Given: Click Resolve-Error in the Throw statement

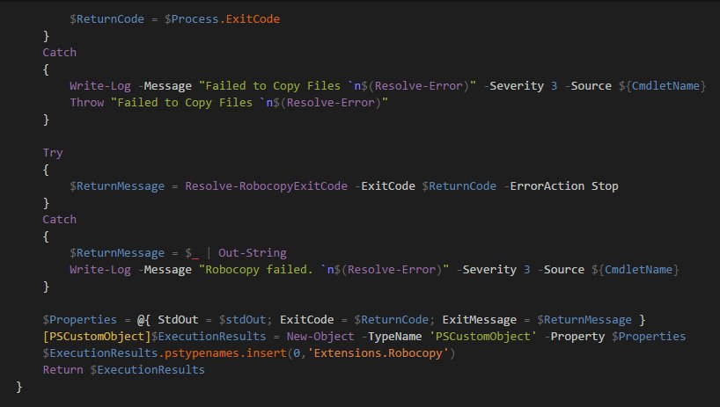Looking at the screenshot, I should (x=331, y=102).
